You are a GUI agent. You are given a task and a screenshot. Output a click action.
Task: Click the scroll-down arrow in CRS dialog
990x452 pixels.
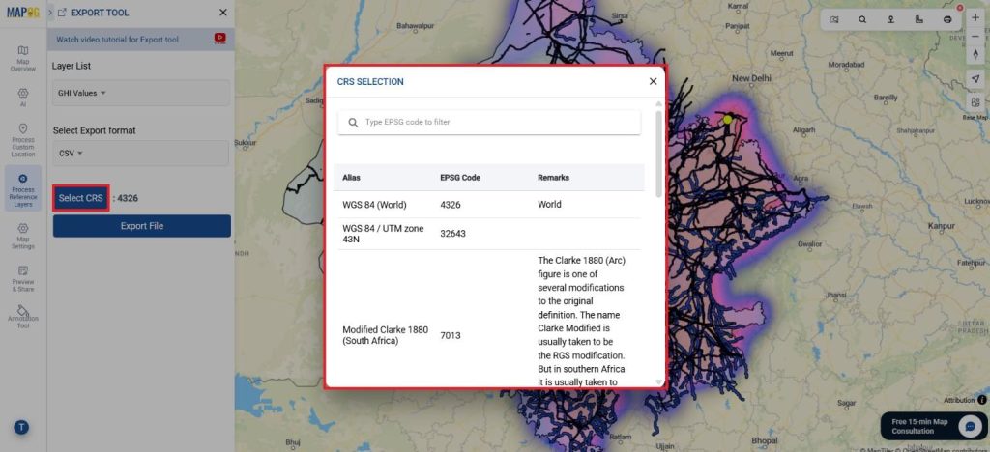pos(659,382)
